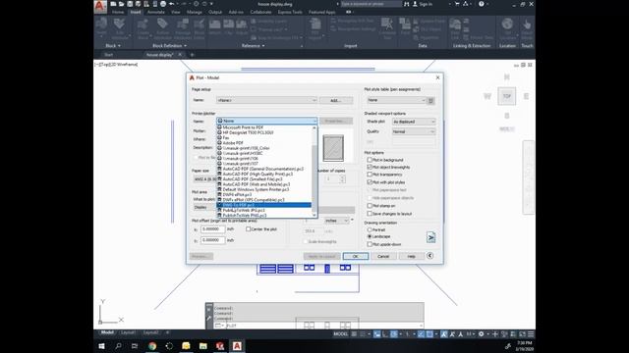Open the Collaborate ribbon tab

point(260,12)
